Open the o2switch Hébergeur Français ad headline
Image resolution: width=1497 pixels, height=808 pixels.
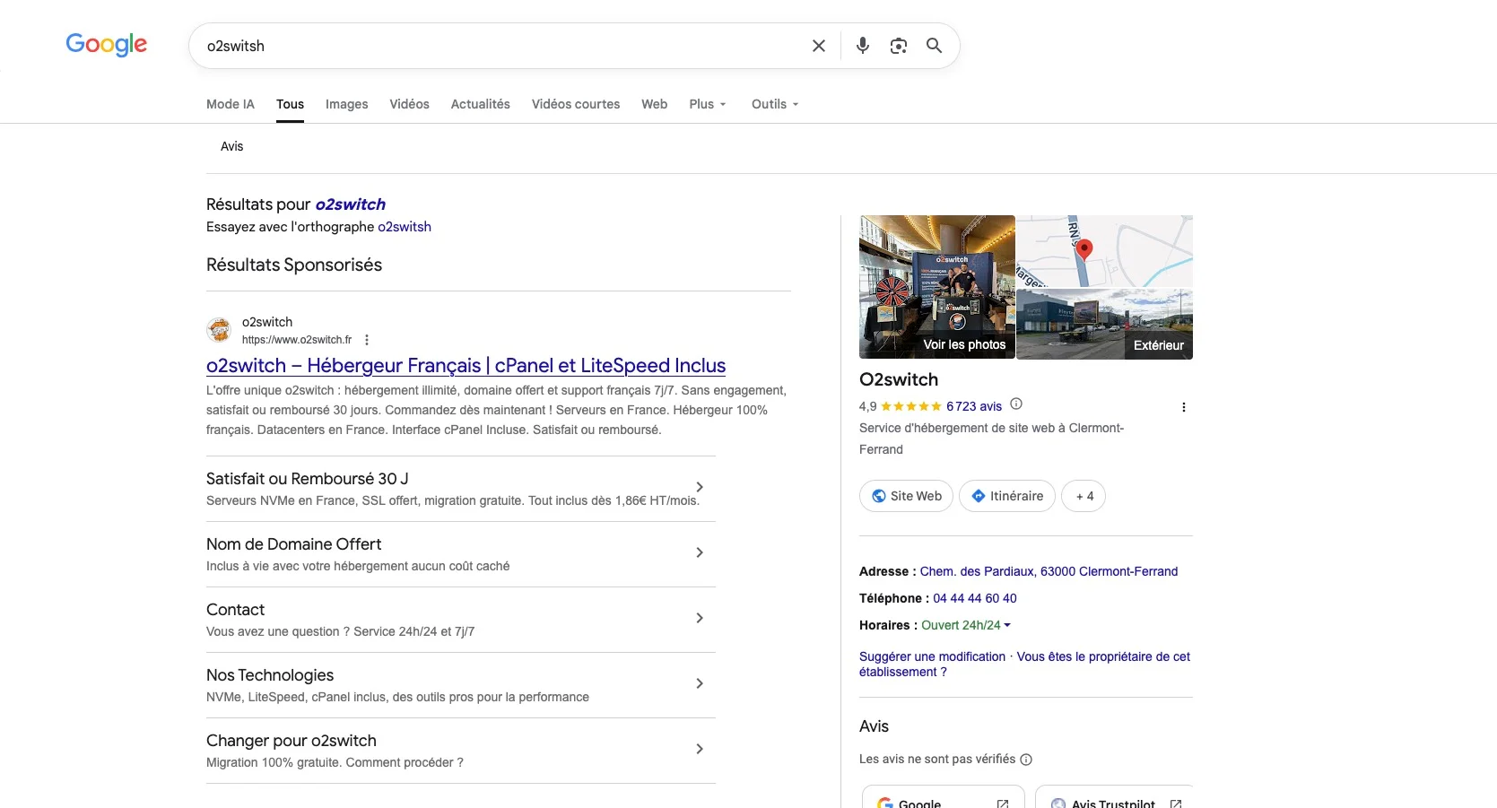pyautogui.click(x=466, y=366)
